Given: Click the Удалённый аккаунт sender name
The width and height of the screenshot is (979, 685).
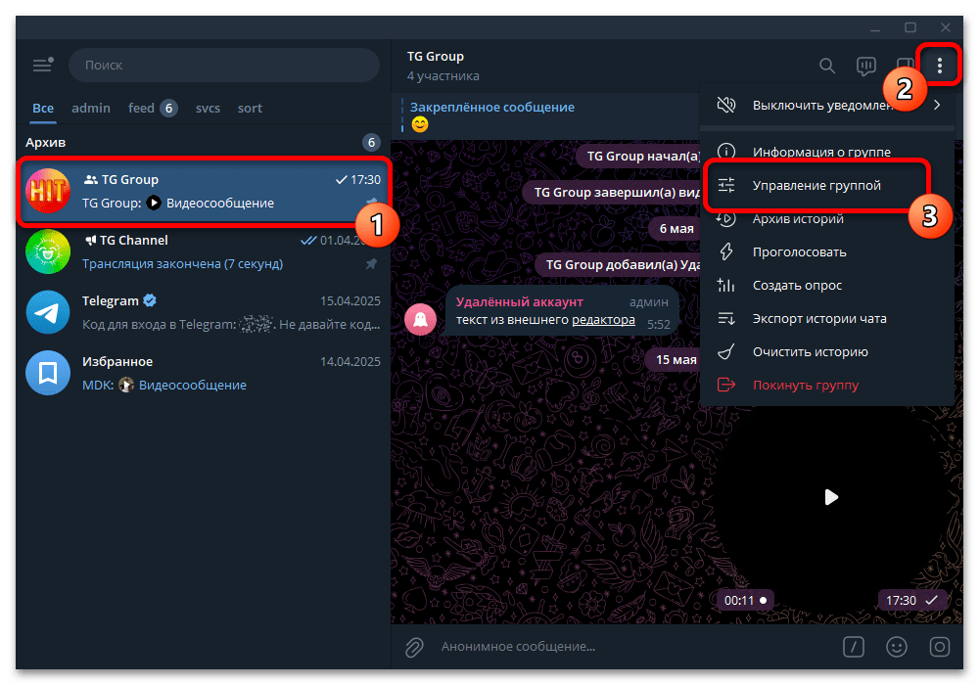Looking at the screenshot, I should (x=519, y=302).
